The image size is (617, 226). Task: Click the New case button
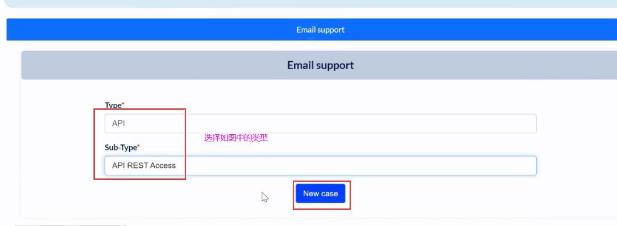coord(320,193)
